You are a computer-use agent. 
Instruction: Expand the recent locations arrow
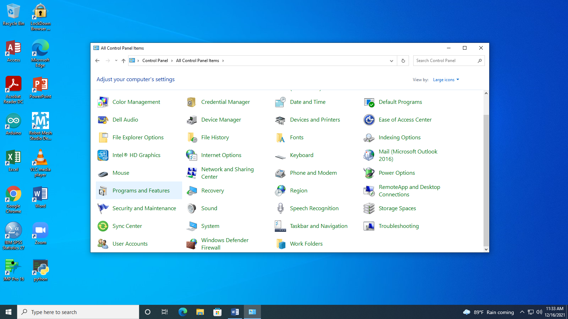(x=116, y=61)
